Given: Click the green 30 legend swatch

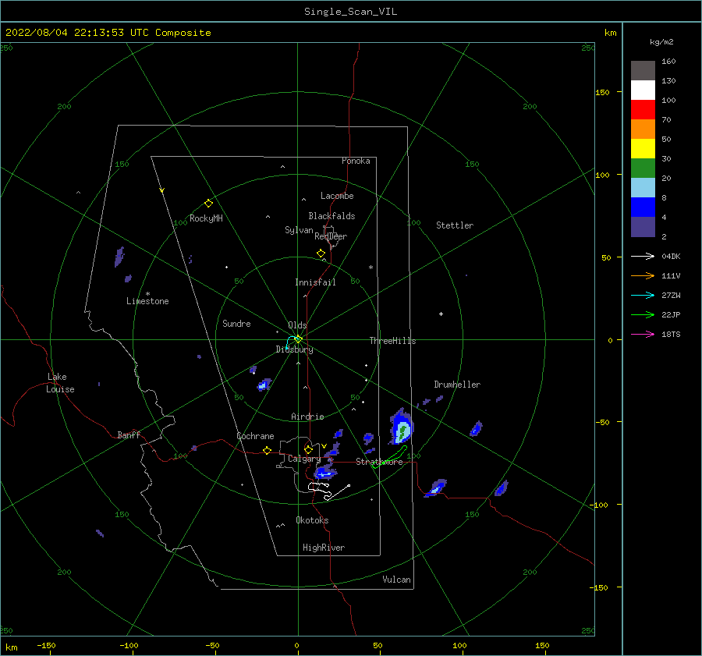Looking at the screenshot, I should pos(643,168).
